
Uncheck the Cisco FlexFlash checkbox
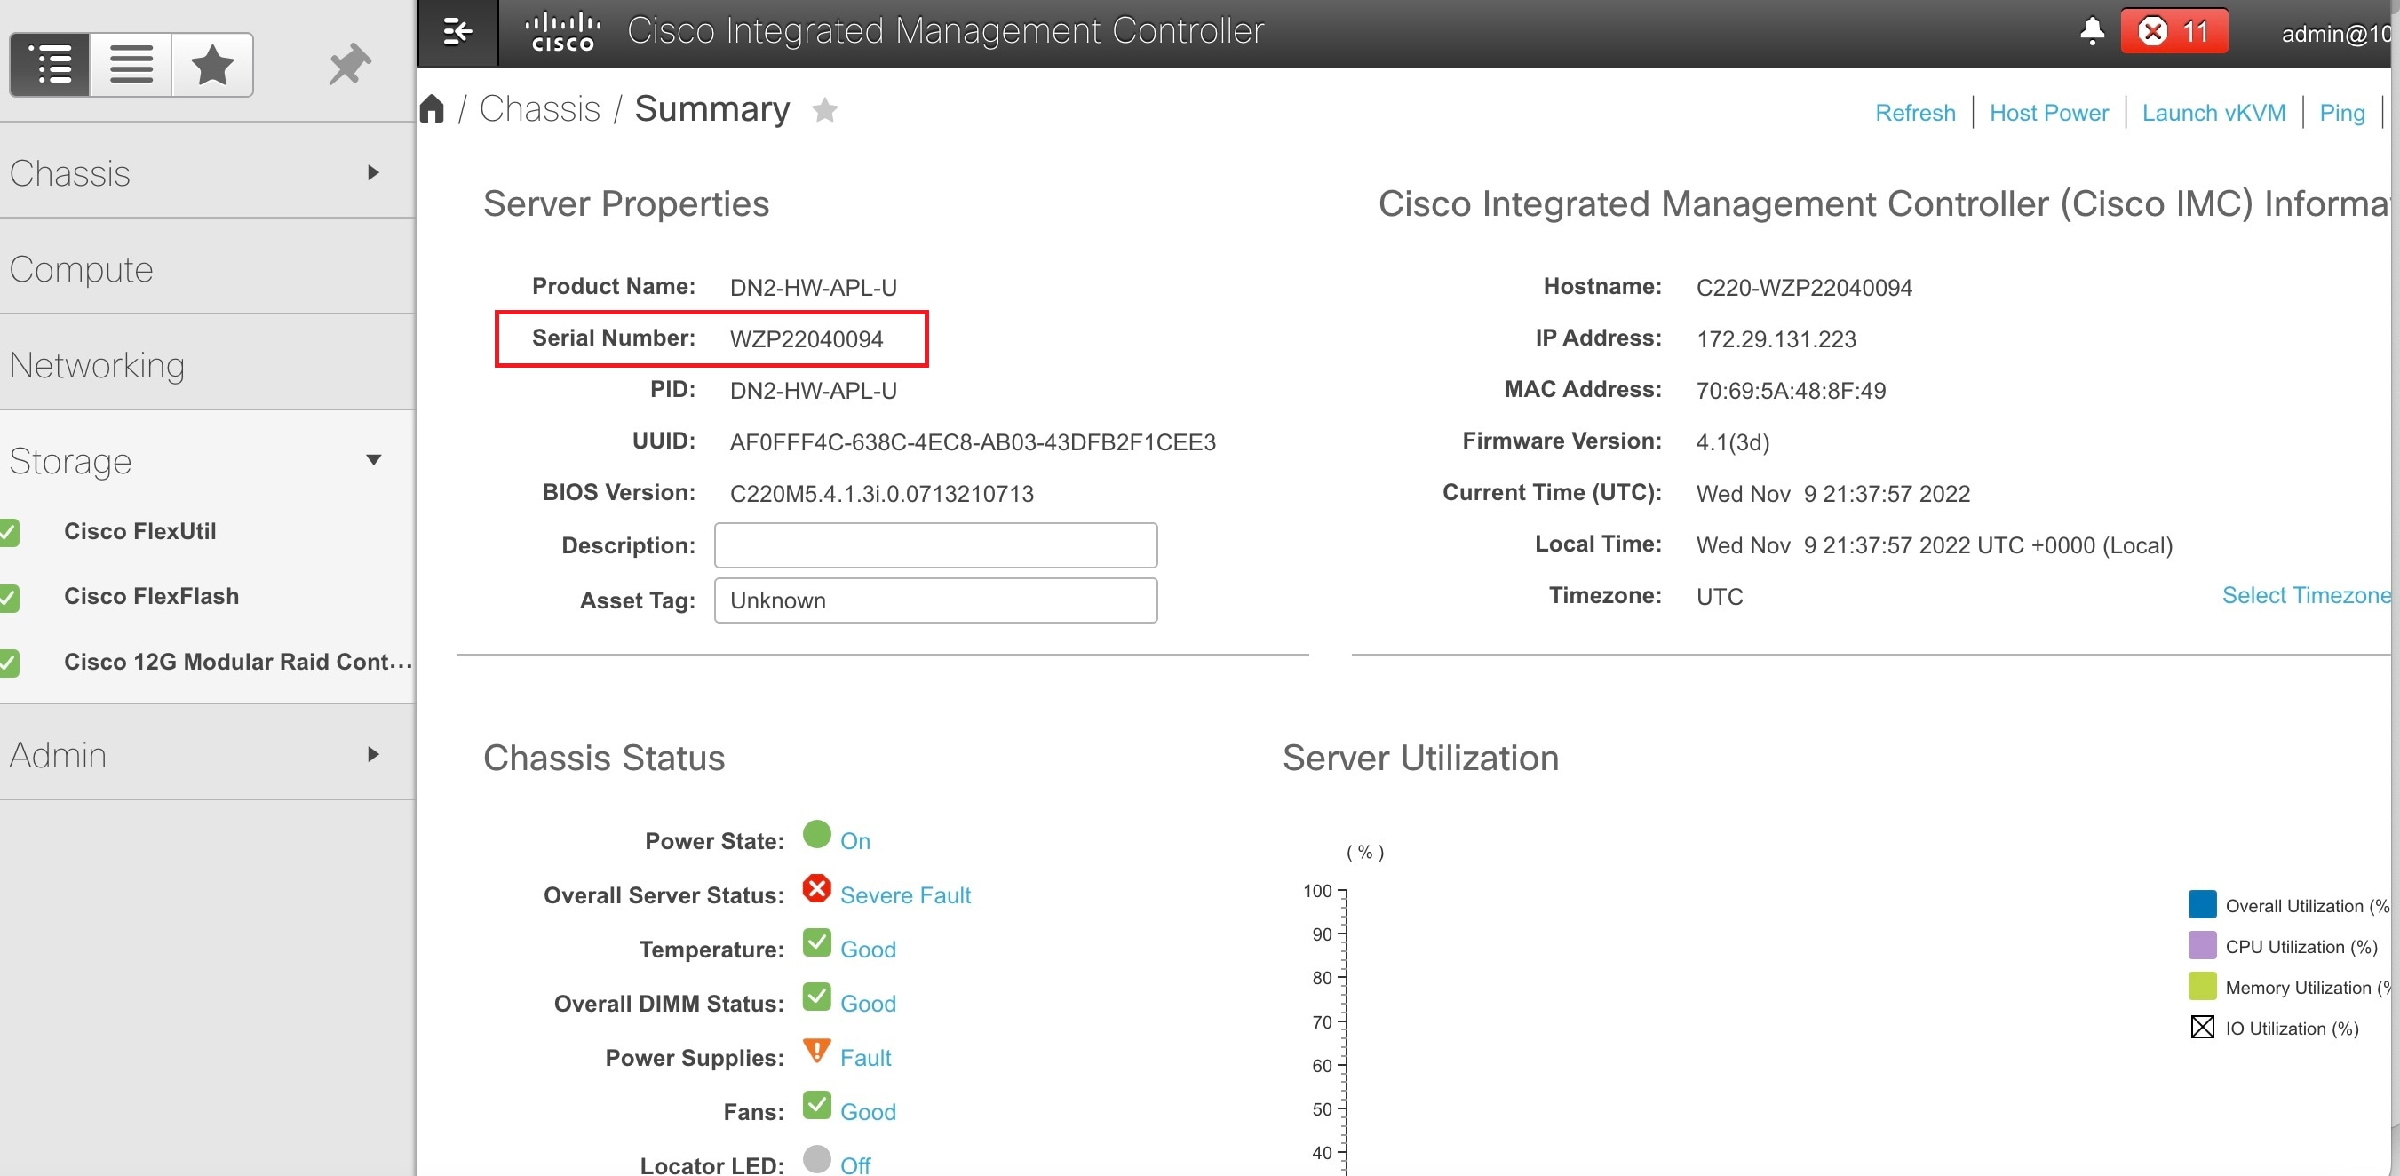(x=11, y=597)
